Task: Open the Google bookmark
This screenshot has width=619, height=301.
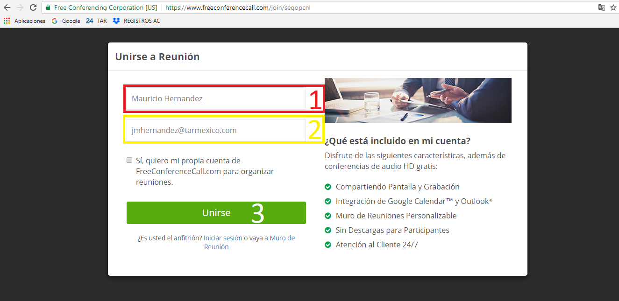Action: coord(66,21)
